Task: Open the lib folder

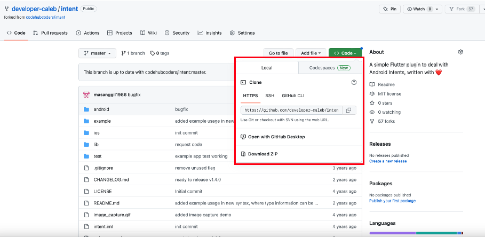Action: (96, 145)
